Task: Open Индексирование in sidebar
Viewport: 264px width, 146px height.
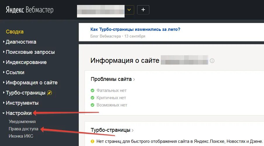Action: pos(26,62)
